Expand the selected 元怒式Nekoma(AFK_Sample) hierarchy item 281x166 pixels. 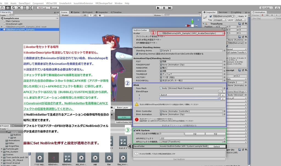(2, 29)
